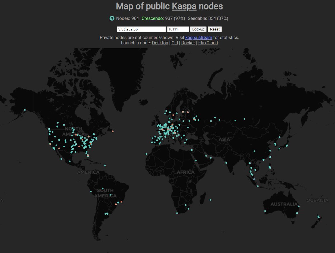The image size is (335, 253).
Task: Open the Docker node launch link
Action: (188, 43)
